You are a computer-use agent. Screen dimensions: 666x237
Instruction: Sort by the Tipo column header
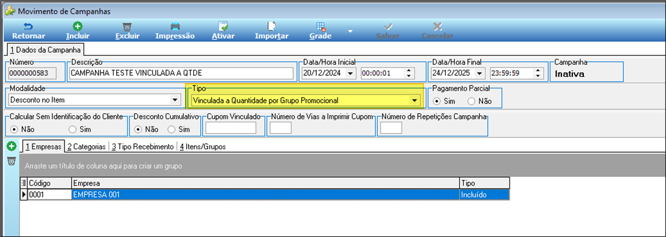click(484, 183)
